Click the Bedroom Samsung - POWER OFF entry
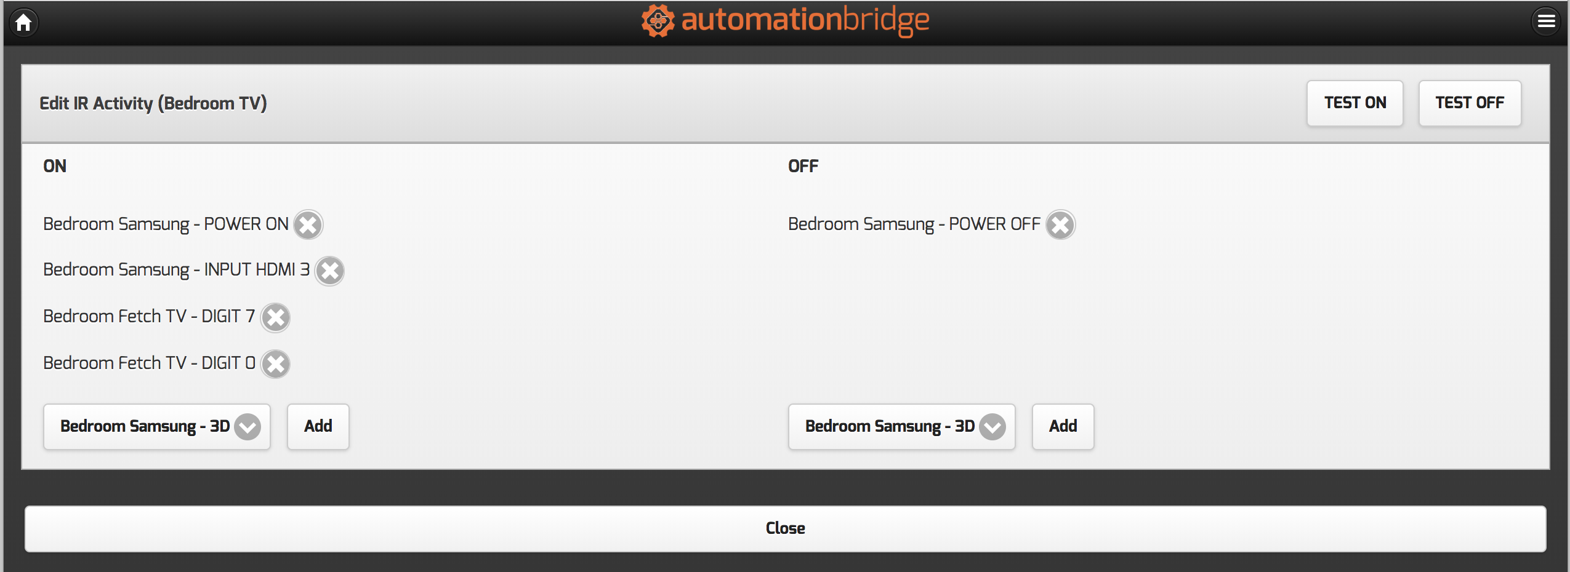Viewport: 1570px width, 572px height. (x=914, y=224)
